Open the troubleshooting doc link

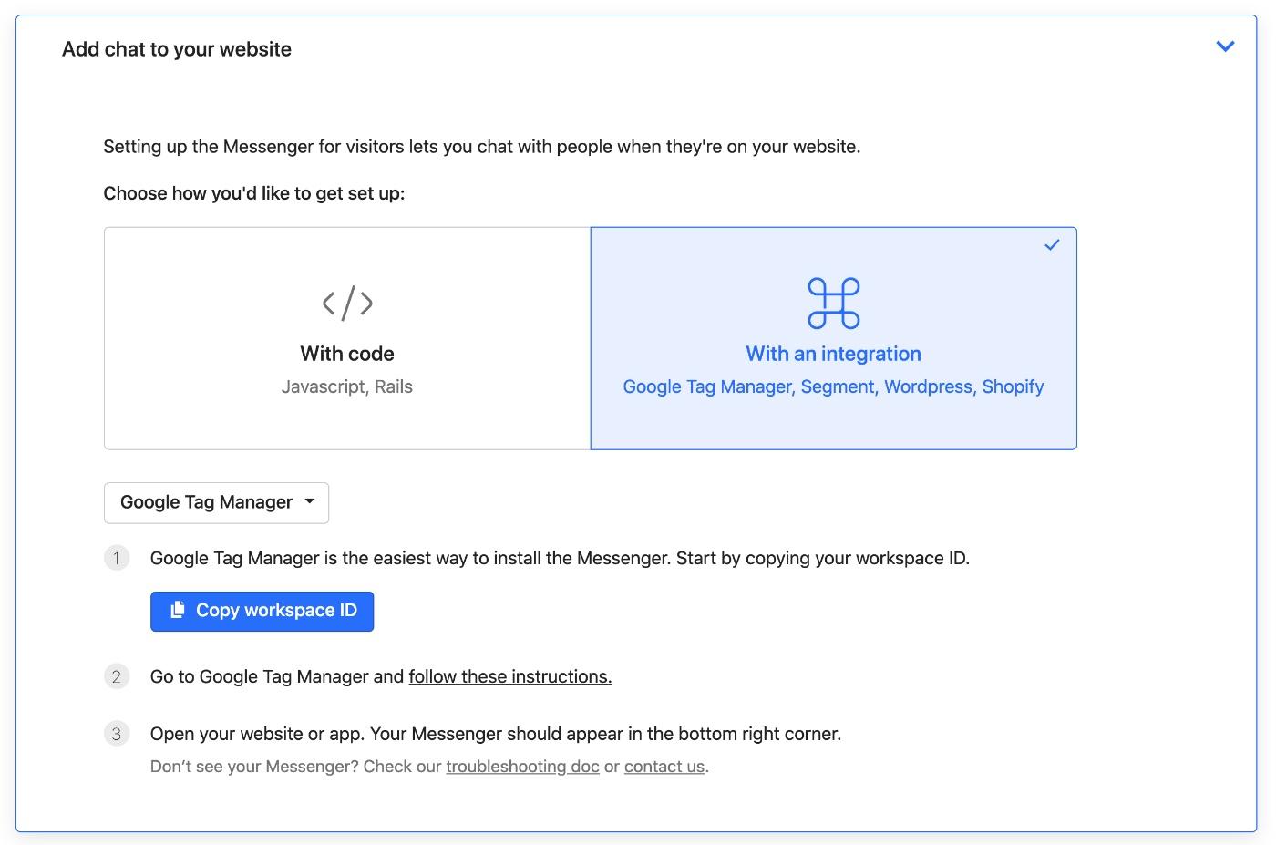coord(522,767)
